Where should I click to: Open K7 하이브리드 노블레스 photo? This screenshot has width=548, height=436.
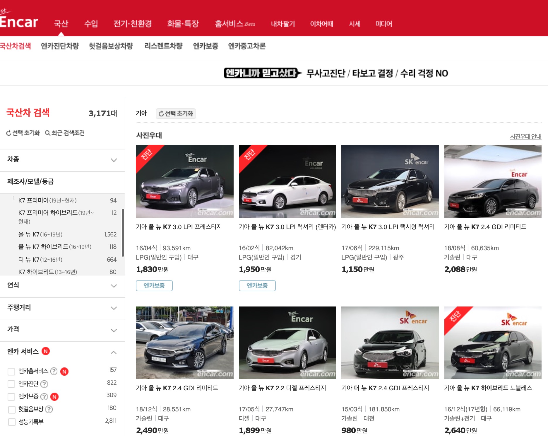(493, 343)
